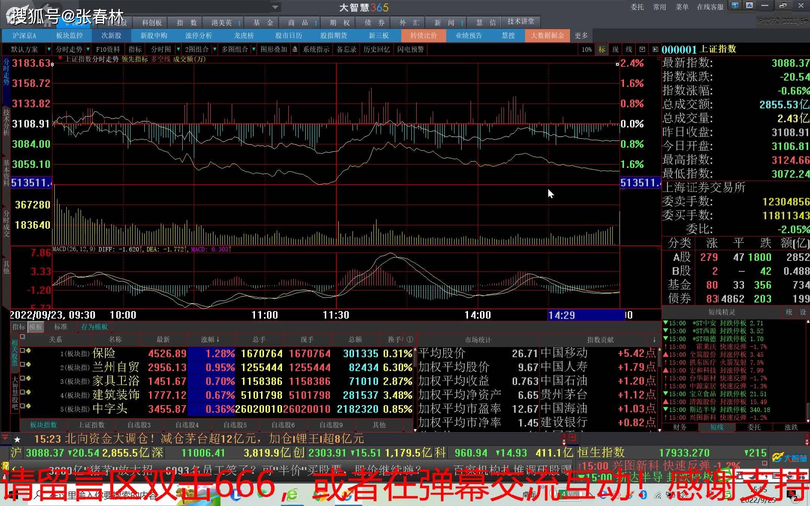Select the 上证指数 bottom tab
Screen dimensions: 810x506
pyautogui.click(x=91, y=425)
